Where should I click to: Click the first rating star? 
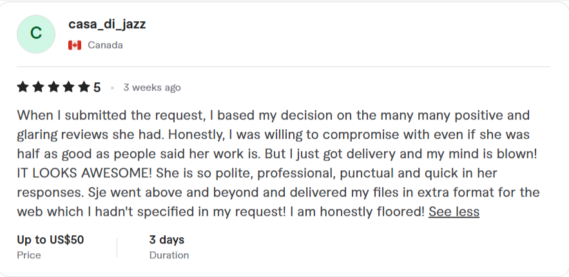click(23, 87)
